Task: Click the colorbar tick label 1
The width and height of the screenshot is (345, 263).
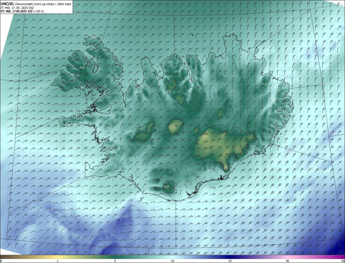Action: coord(58,261)
